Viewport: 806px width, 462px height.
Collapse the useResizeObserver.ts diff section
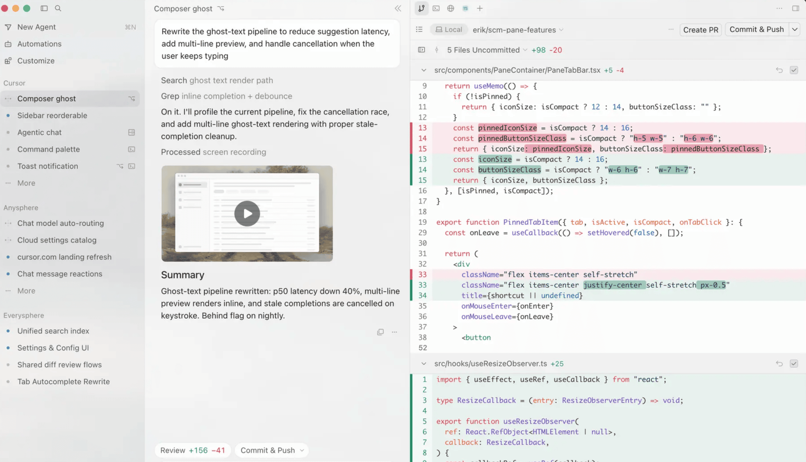point(423,363)
